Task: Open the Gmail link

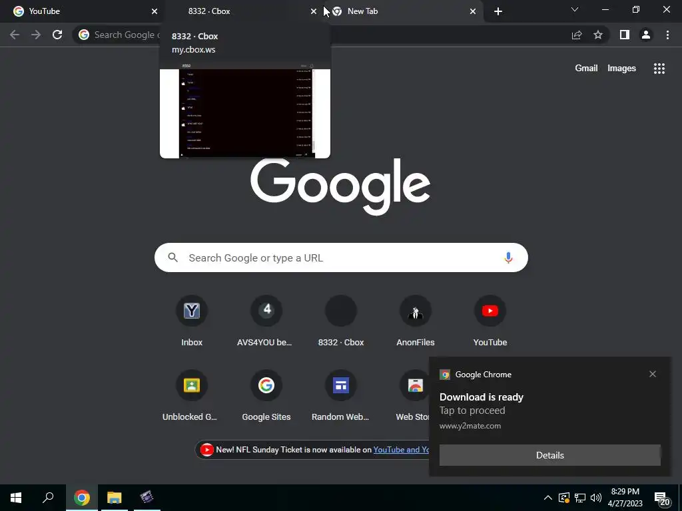Action: (x=586, y=69)
